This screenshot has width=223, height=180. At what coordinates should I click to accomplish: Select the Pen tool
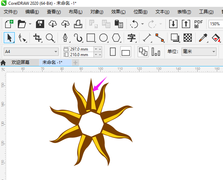tap(65, 38)
